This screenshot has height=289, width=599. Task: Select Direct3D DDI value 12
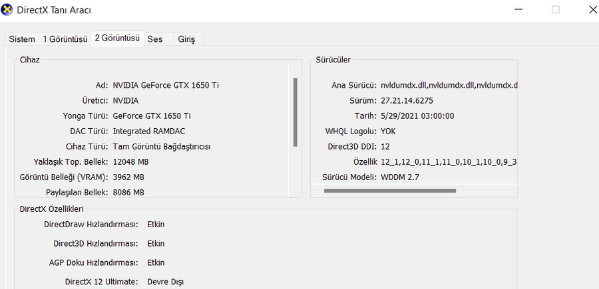click(385, 146)
